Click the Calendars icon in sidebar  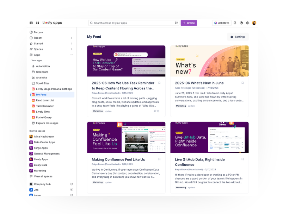coord(33,72)
